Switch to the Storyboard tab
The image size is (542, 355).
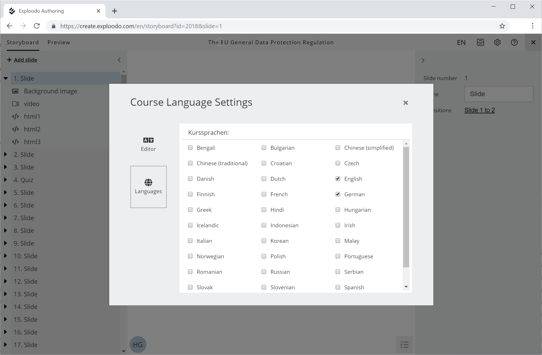click(23, 42)
